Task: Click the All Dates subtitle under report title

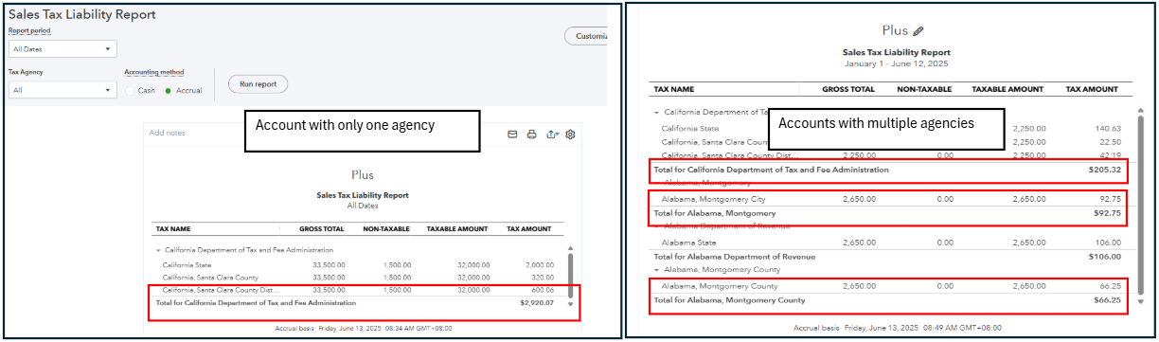Action: (363, 205)
